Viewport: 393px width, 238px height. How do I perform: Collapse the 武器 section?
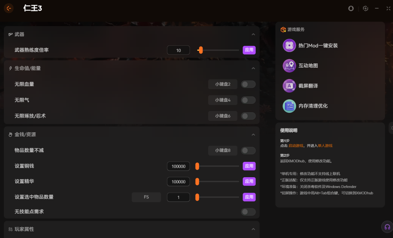tap(253, 34)
